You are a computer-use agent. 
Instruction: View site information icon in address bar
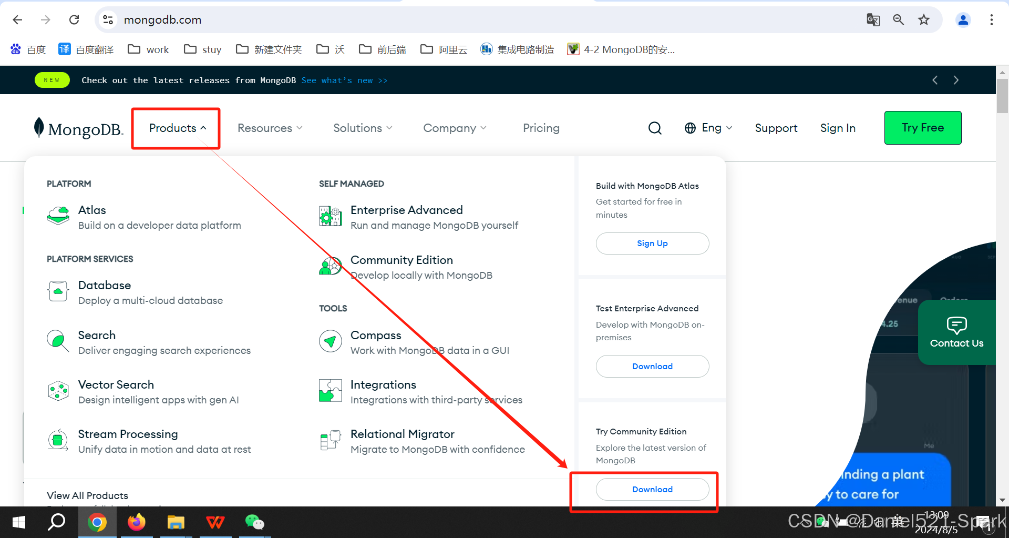point(108,20)
